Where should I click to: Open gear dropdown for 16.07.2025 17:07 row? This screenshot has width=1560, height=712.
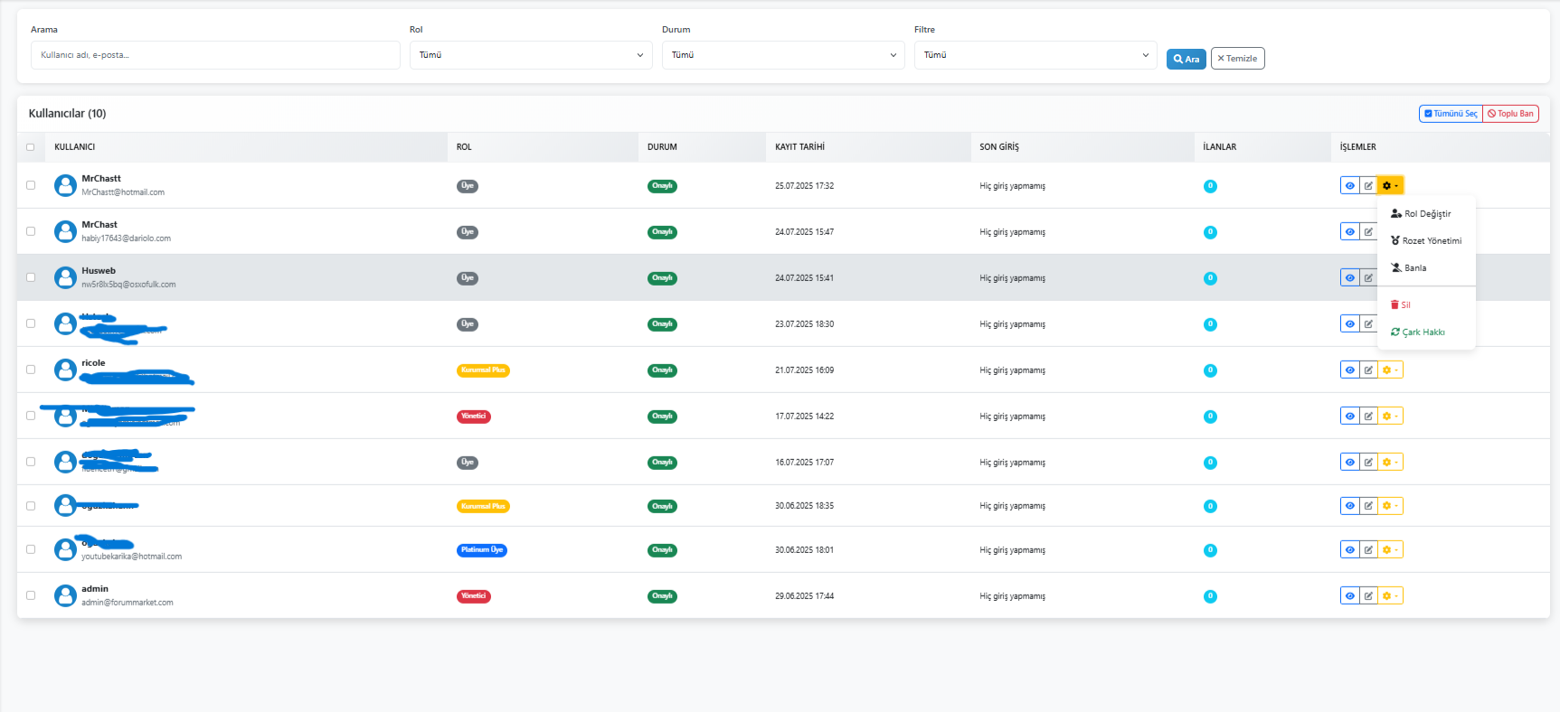[x=1390, y=463]
